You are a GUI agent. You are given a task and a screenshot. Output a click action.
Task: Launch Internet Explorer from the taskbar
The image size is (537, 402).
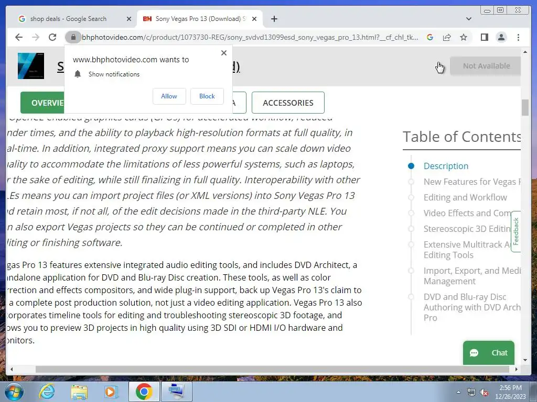47,392
